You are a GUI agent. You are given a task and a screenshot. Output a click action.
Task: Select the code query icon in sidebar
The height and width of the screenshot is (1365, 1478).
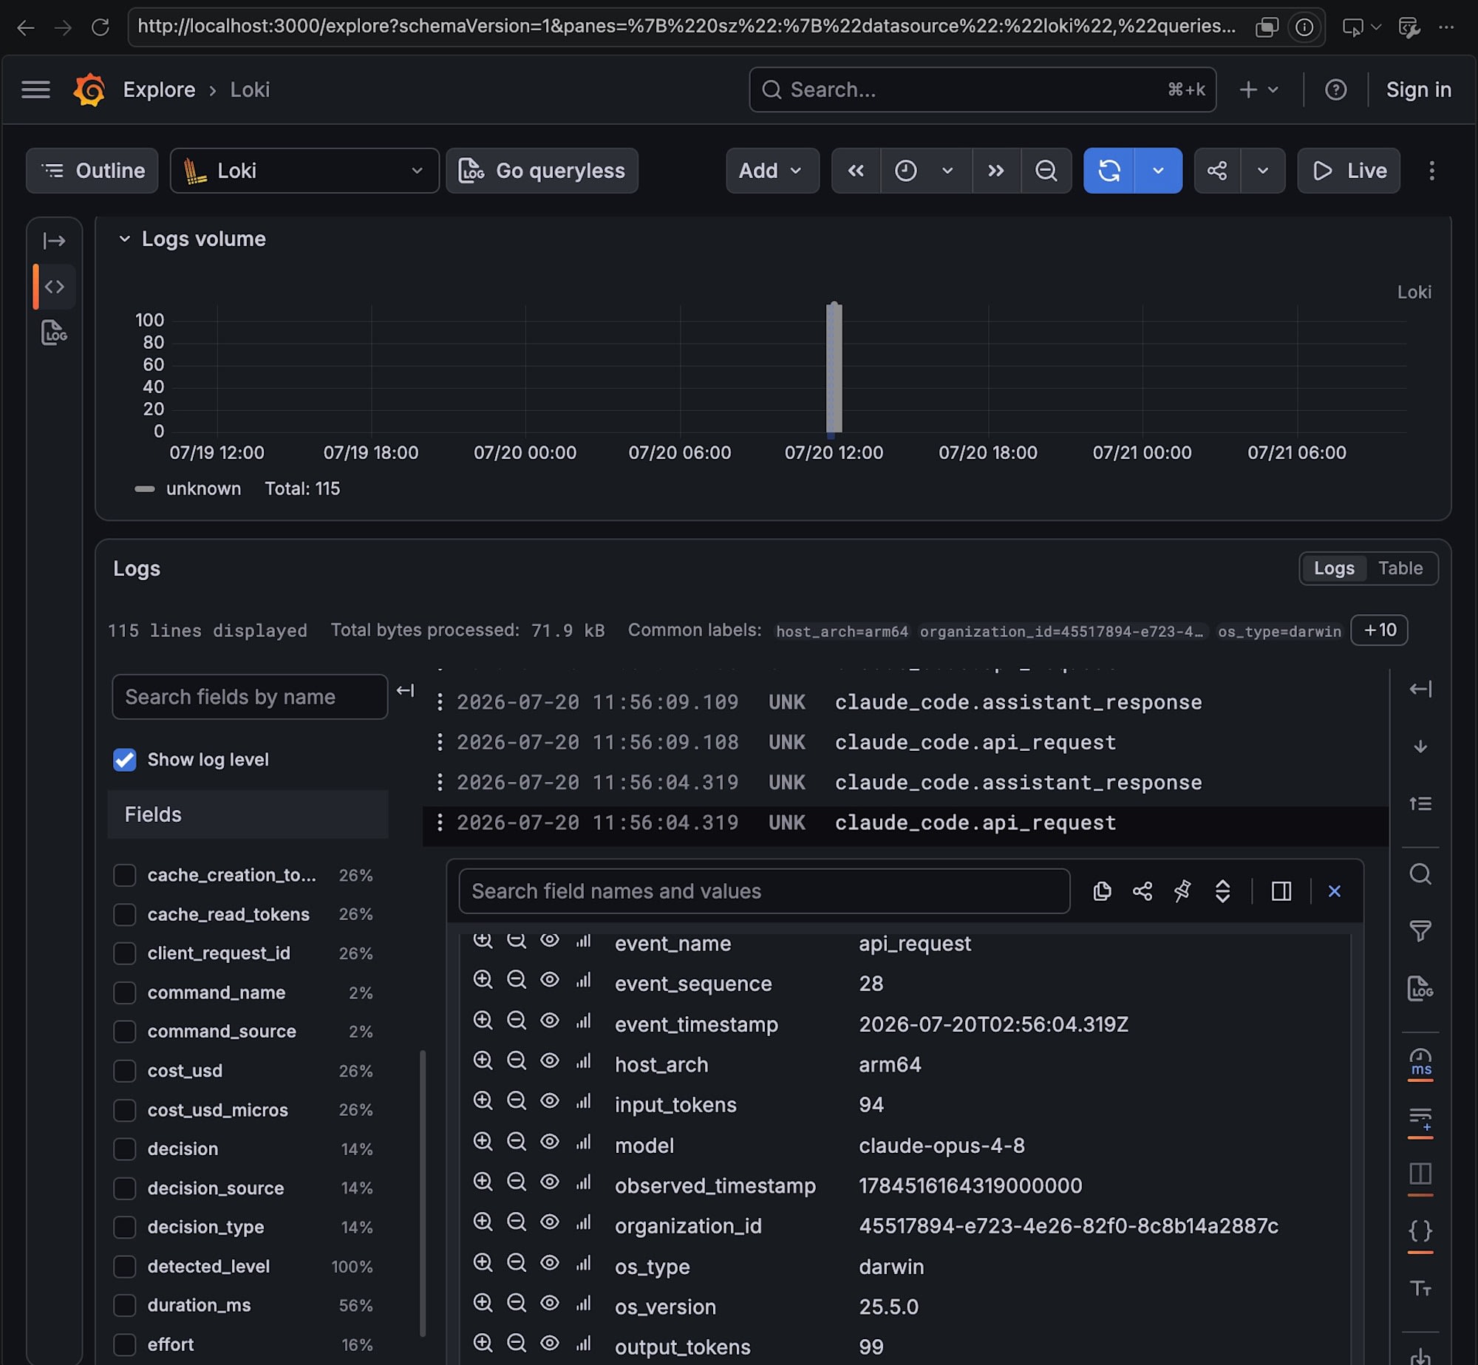coord(55,287)
